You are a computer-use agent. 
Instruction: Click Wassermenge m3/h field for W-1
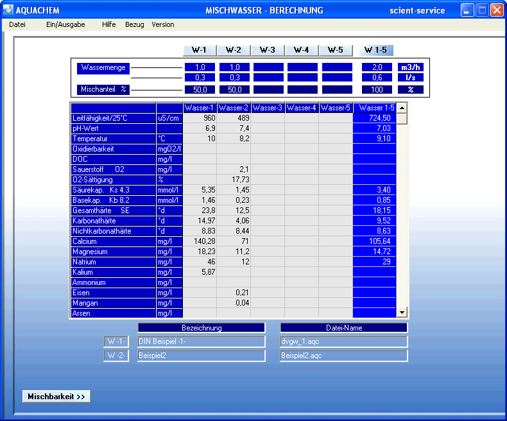200,67
